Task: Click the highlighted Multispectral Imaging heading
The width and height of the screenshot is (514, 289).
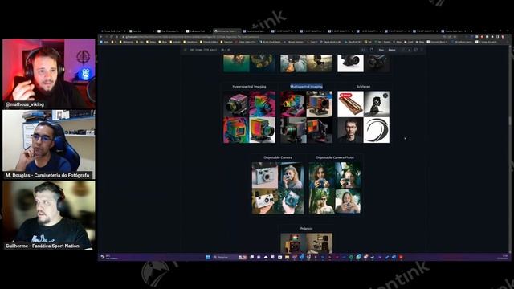Action: pyautogui.click(x=307, y=87)
